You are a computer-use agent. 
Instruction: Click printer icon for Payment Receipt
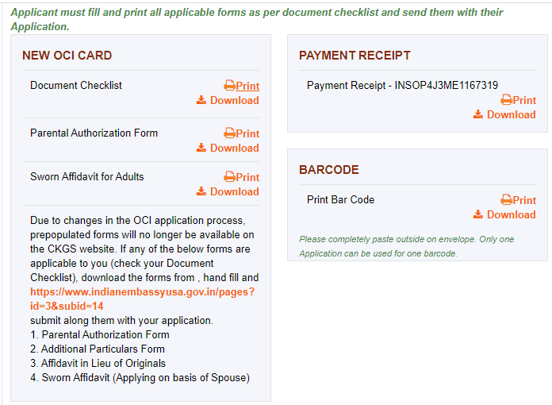(x=507, y=100)
